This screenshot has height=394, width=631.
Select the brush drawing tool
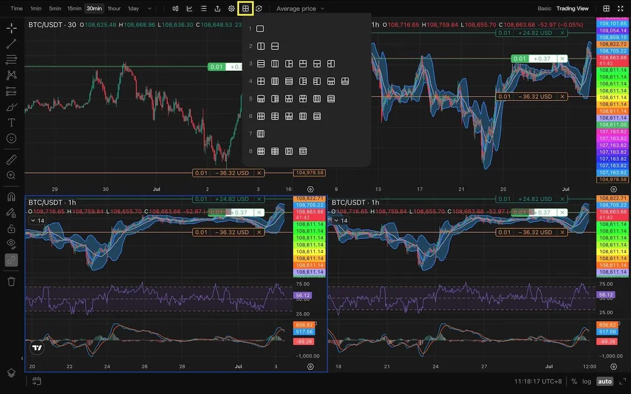pyautogui.click(x=12, y=107)
